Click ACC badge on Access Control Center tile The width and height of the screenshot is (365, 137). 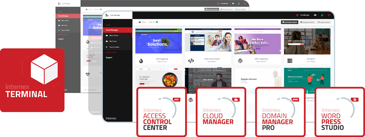click(x=177, y=100)
